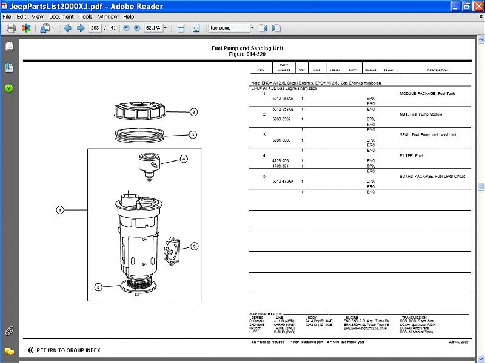Image resolution: width=485 pixels, height=363 pixels.
Task: Open the Comments panel in the sidebar
Action: [9, 352]
